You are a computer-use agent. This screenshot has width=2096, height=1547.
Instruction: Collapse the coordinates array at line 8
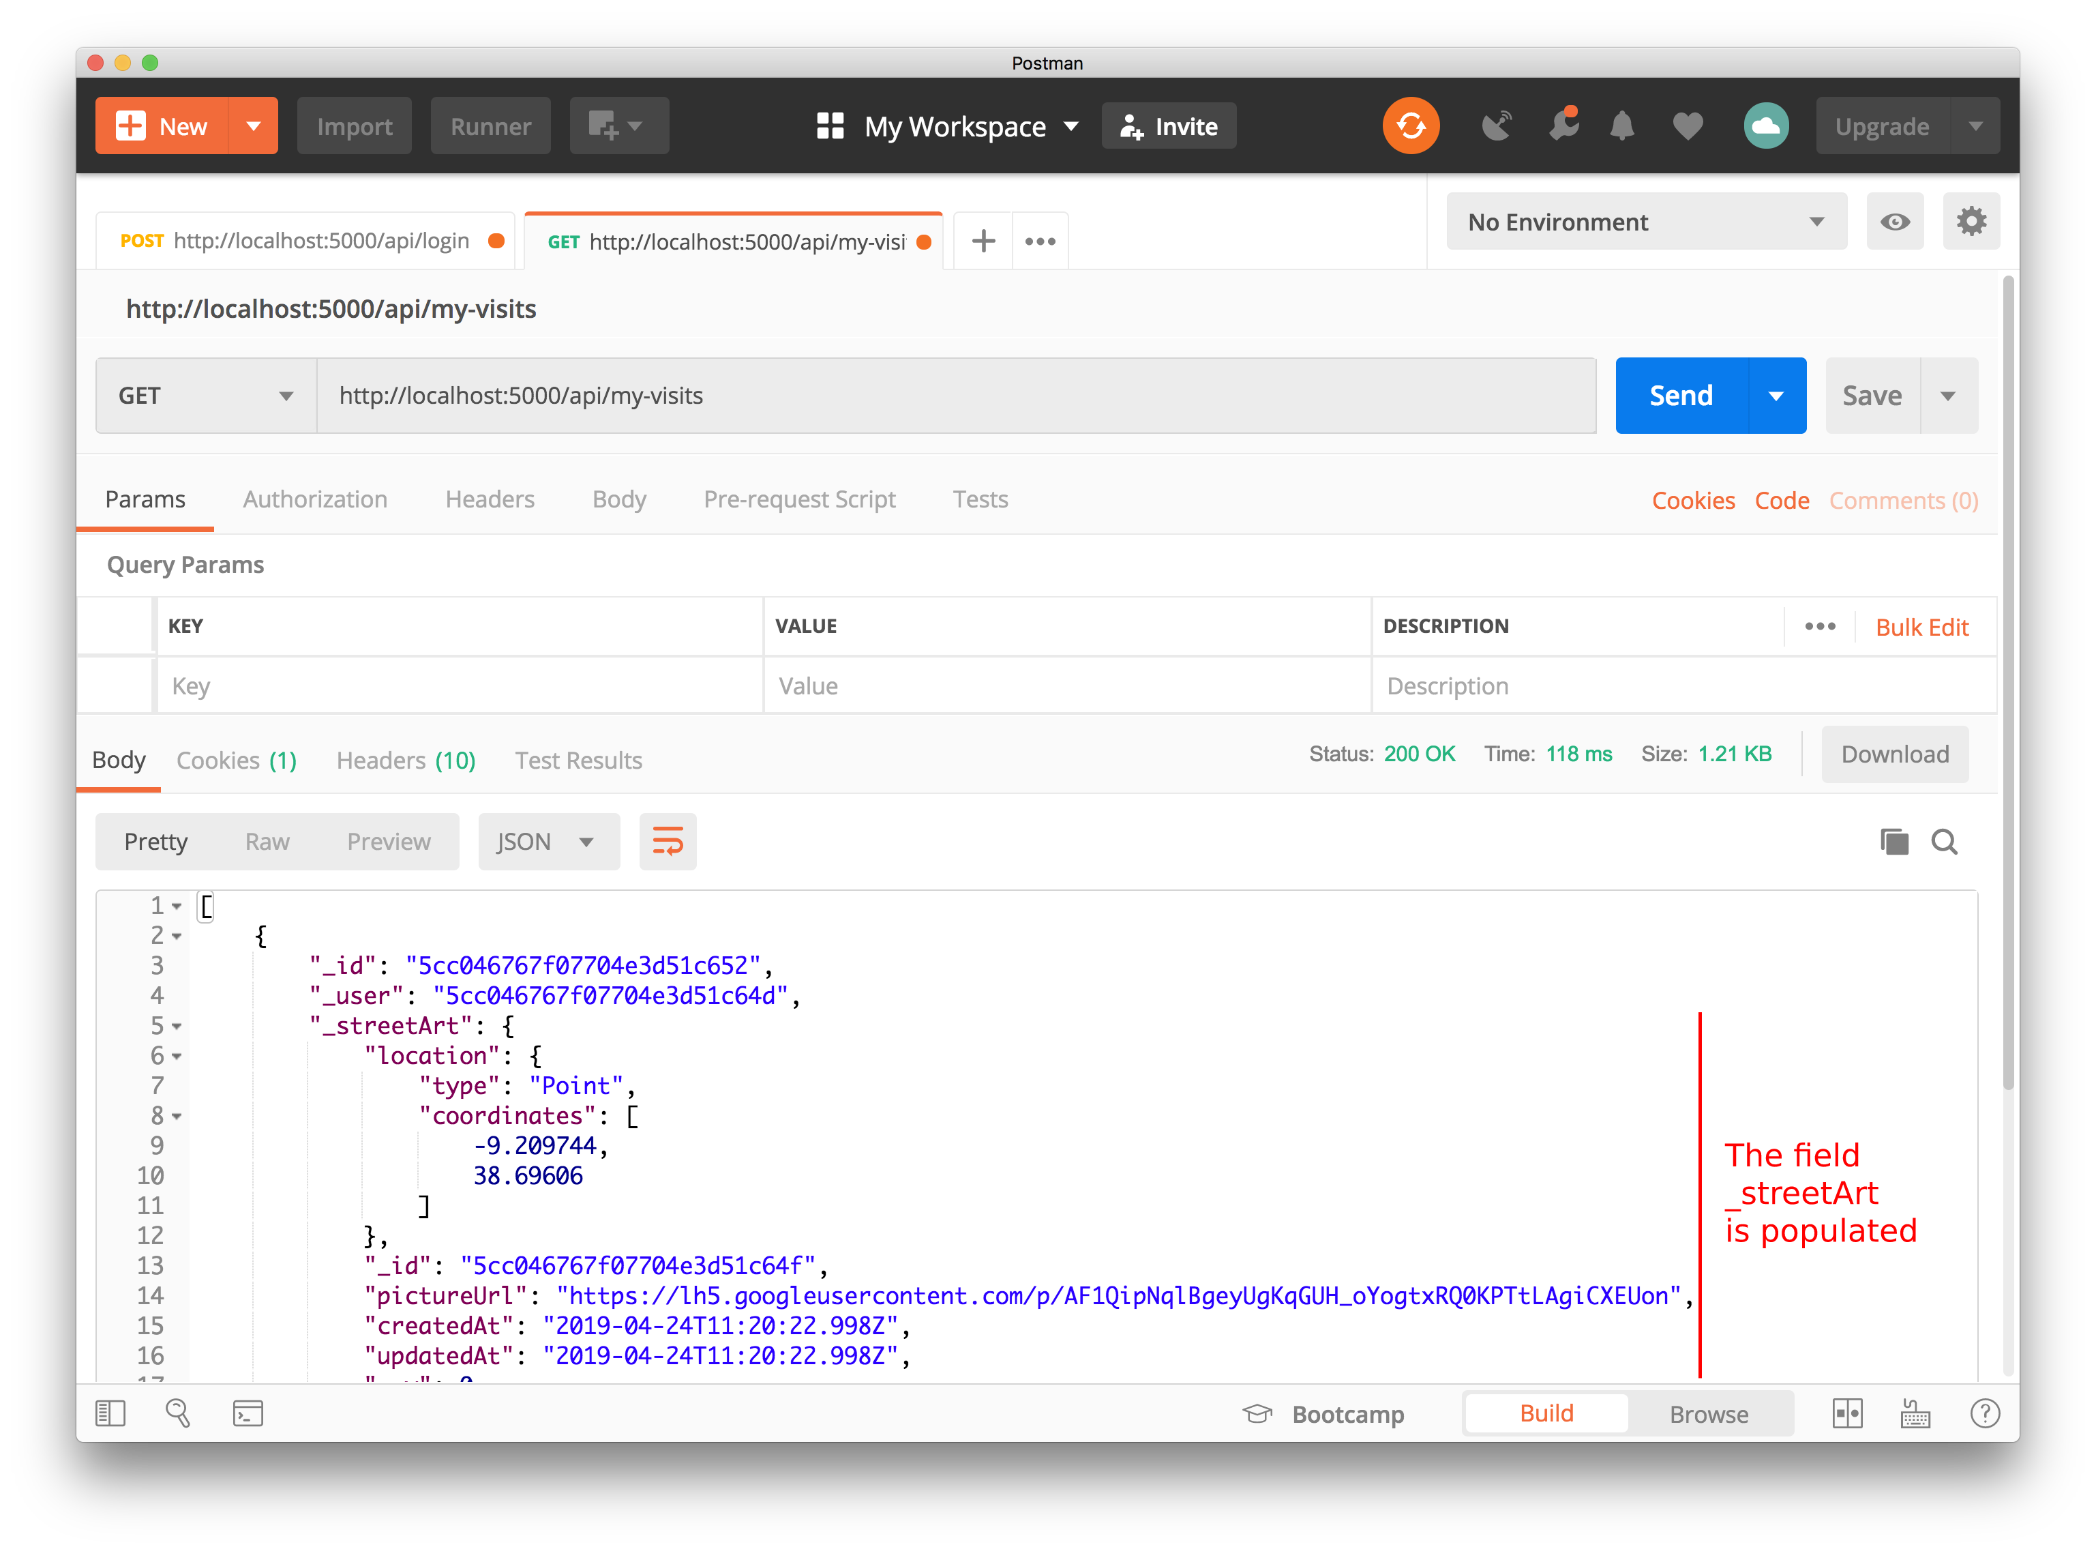(176, 1116)
